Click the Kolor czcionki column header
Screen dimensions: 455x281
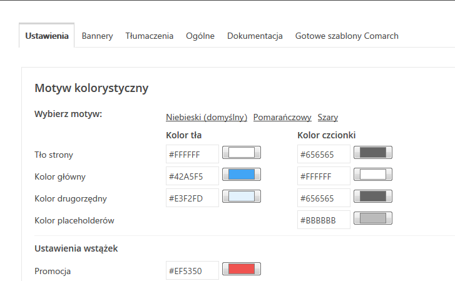tap(327, 135)
